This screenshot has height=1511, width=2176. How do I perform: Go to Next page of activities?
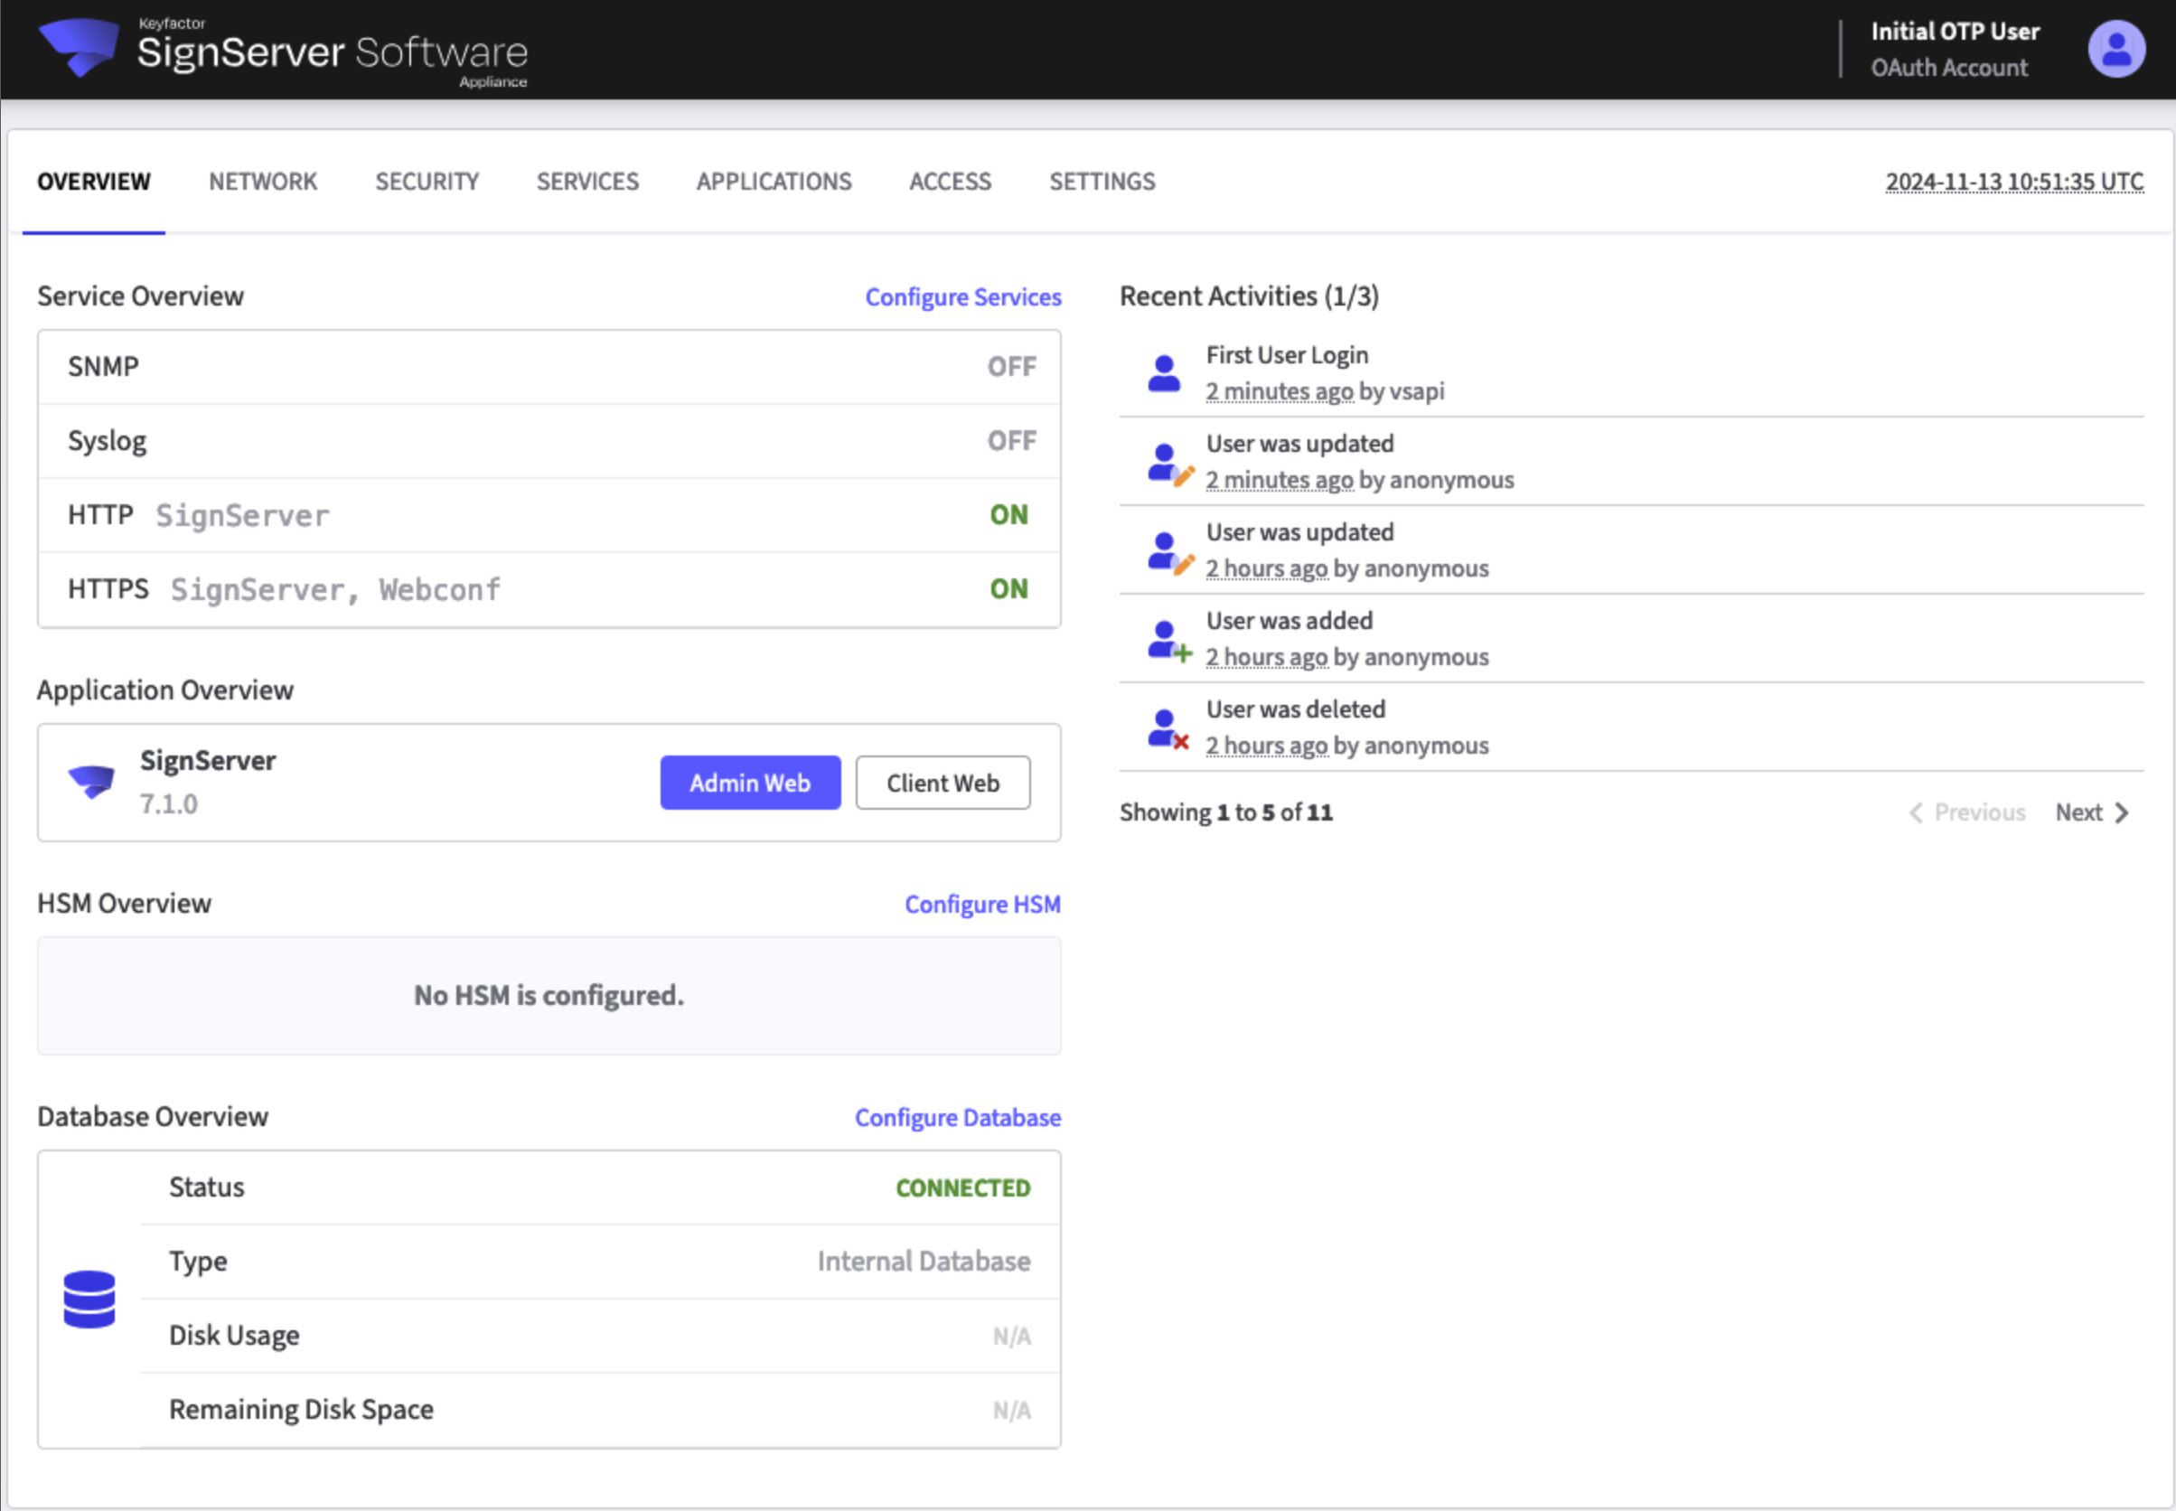pyautogui.click(x=2092, y=812)
